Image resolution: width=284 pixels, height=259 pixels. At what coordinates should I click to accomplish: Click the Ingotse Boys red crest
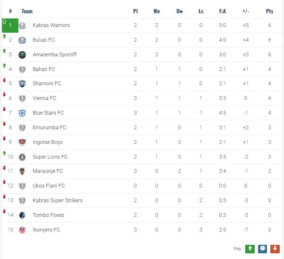(x=22, y=143)
